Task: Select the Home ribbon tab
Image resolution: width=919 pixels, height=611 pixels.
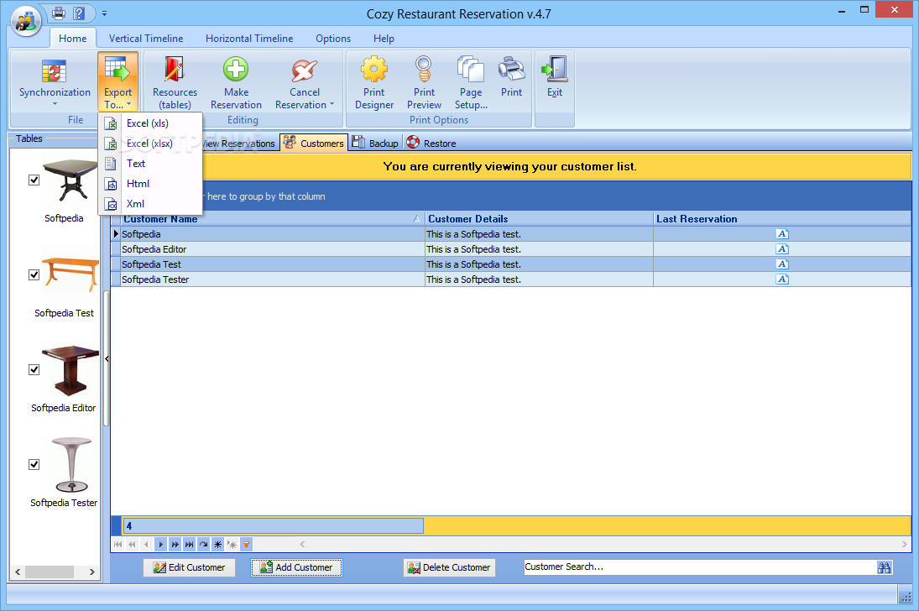Action: [73, 38]
